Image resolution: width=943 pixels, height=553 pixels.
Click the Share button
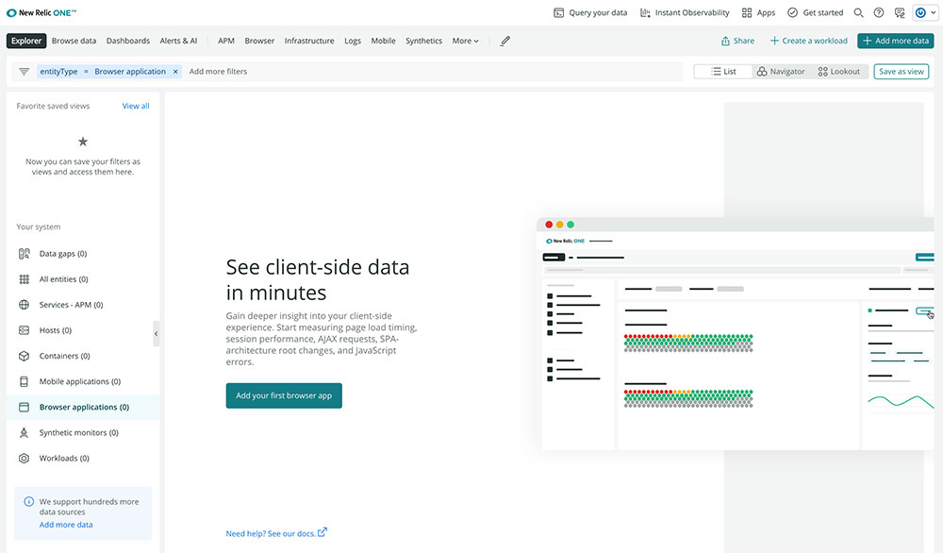click(x=737, y=41)
